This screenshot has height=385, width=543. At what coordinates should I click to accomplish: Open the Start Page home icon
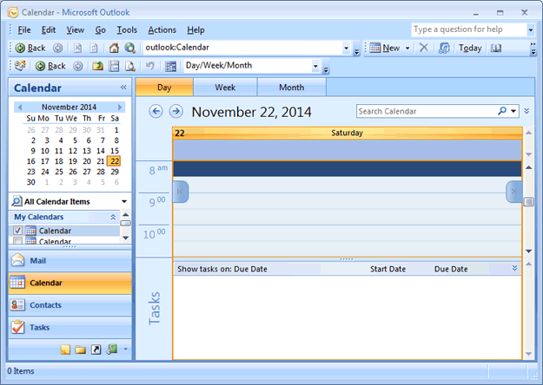coord(114,48)
